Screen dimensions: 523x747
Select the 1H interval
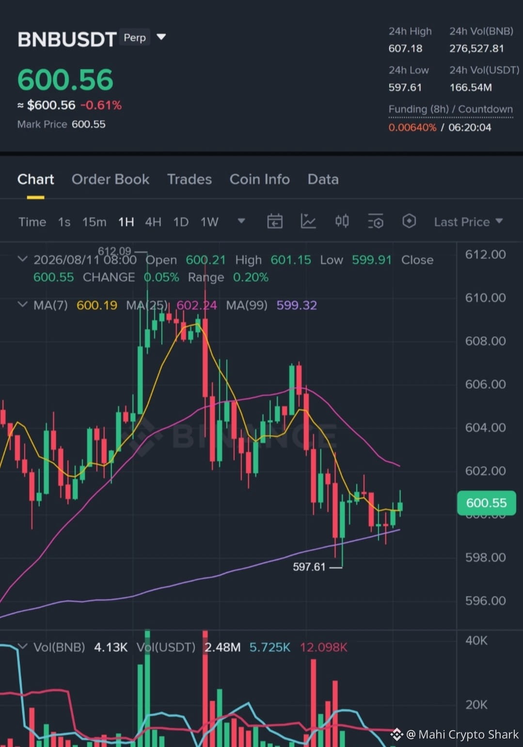[x=126, y=222]
